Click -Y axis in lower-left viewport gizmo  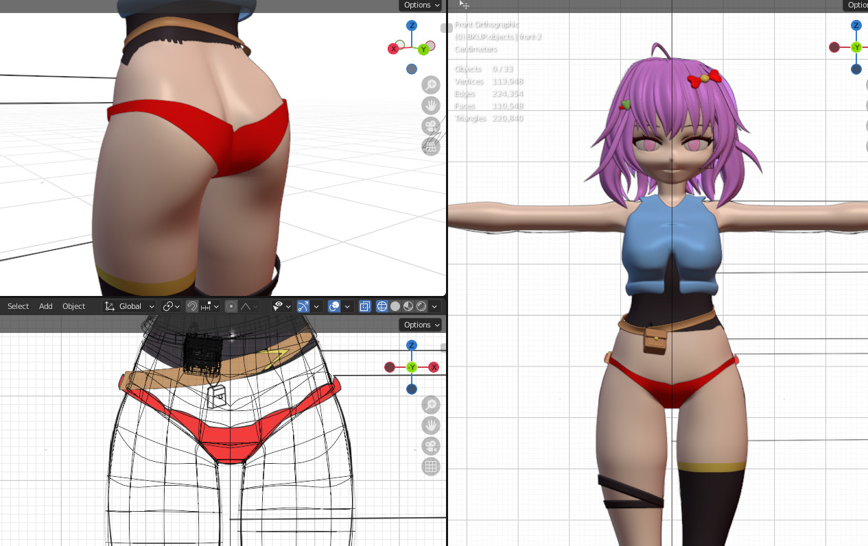tap(412, 367)
